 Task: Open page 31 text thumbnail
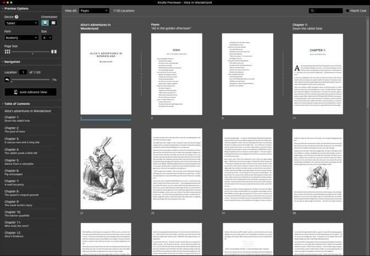coord(248,169)
